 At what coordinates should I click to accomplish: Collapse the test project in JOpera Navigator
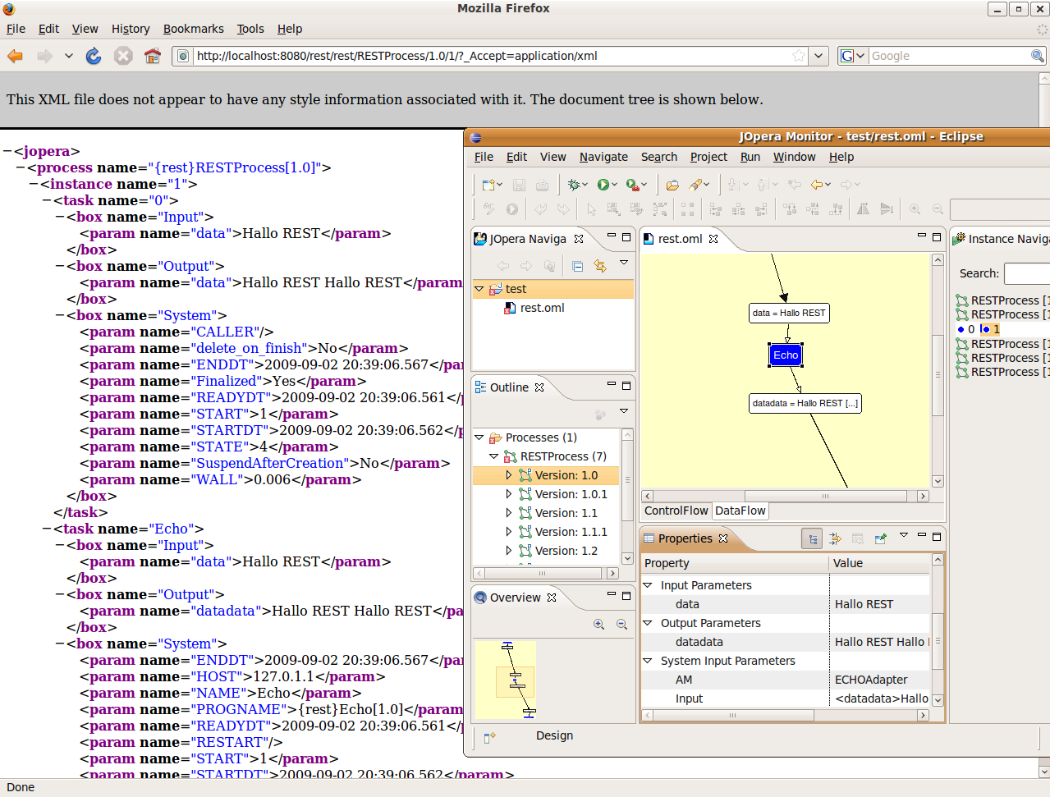pyautogui.click(x=479, y=289)
